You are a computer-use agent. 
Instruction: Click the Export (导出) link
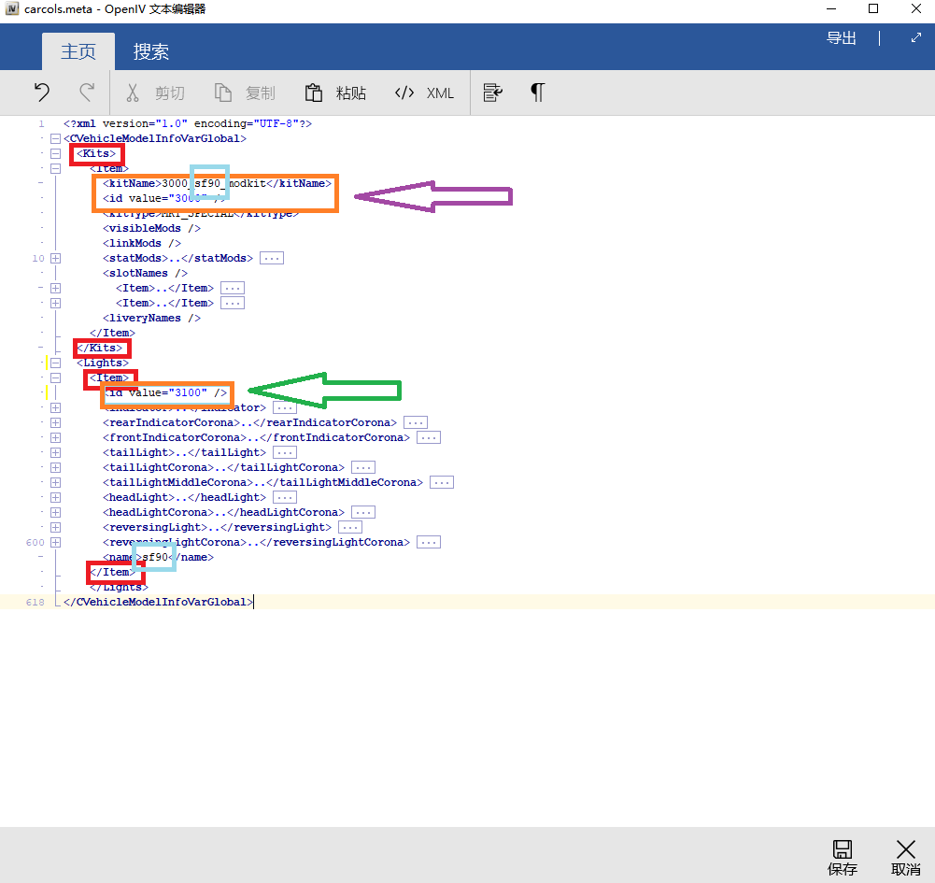tap(842, 38)
